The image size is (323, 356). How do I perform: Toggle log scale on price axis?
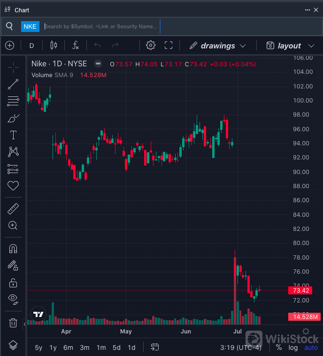pyautogui.click(x=293, y=348)
